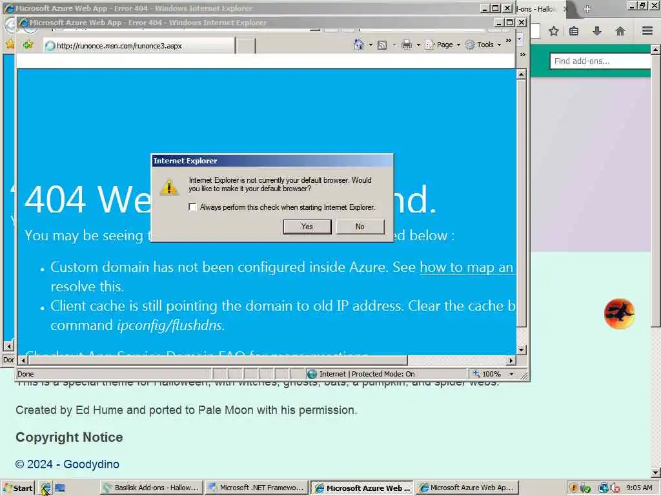Click the Halloween witch moon thumbnail
661x496 pixels.
point(619,313)
